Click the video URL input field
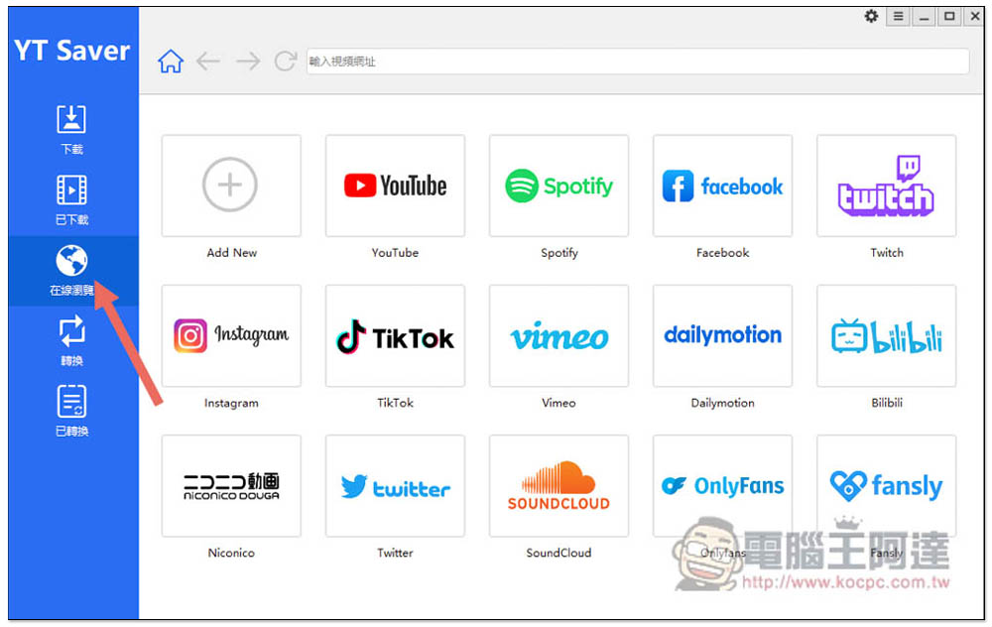This screenshot has width=992, height=627. [x=637, y=62]
